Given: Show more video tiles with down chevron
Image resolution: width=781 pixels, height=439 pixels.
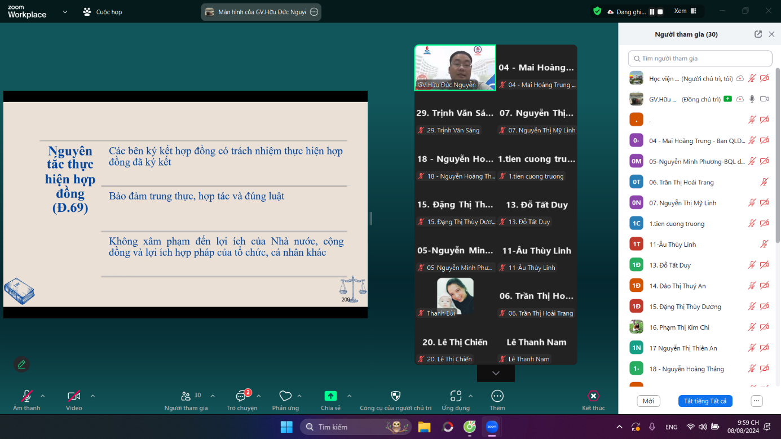Looking at the screenshot, I should (x=496, y=373).
